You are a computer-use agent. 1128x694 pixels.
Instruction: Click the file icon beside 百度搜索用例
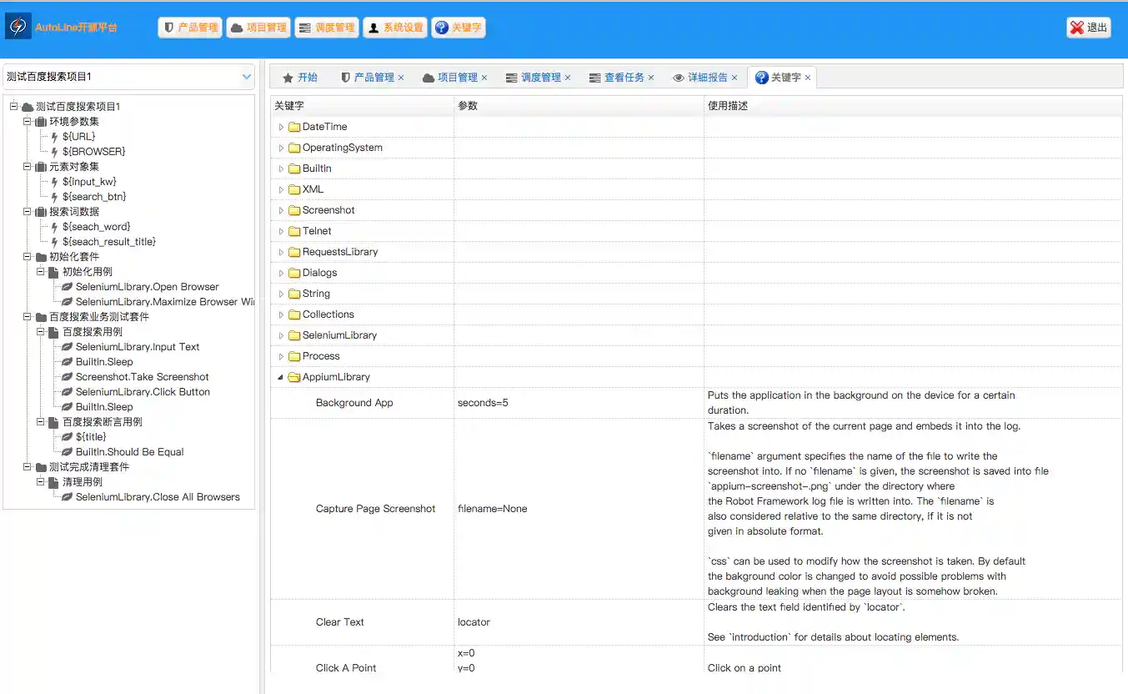point(54,332)
